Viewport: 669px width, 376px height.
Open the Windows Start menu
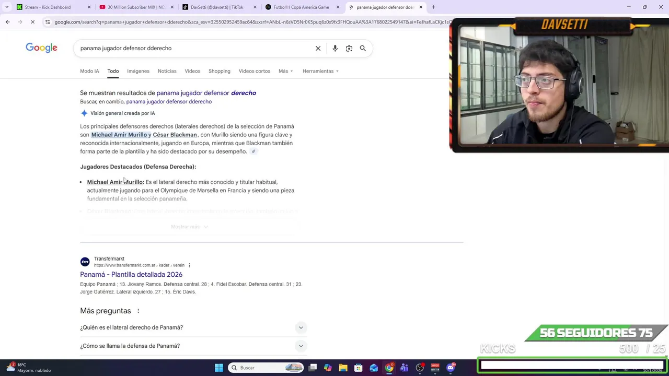click(219, 368)
